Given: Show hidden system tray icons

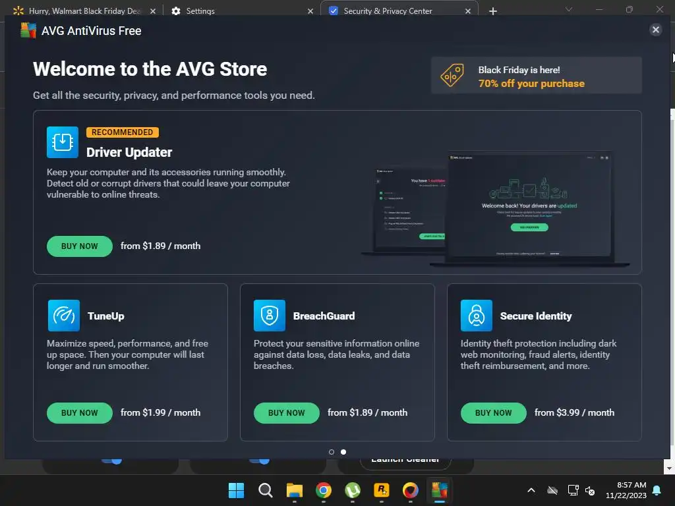Looking at the screenshot, I should pyautogui.click(x=531, y=490).
